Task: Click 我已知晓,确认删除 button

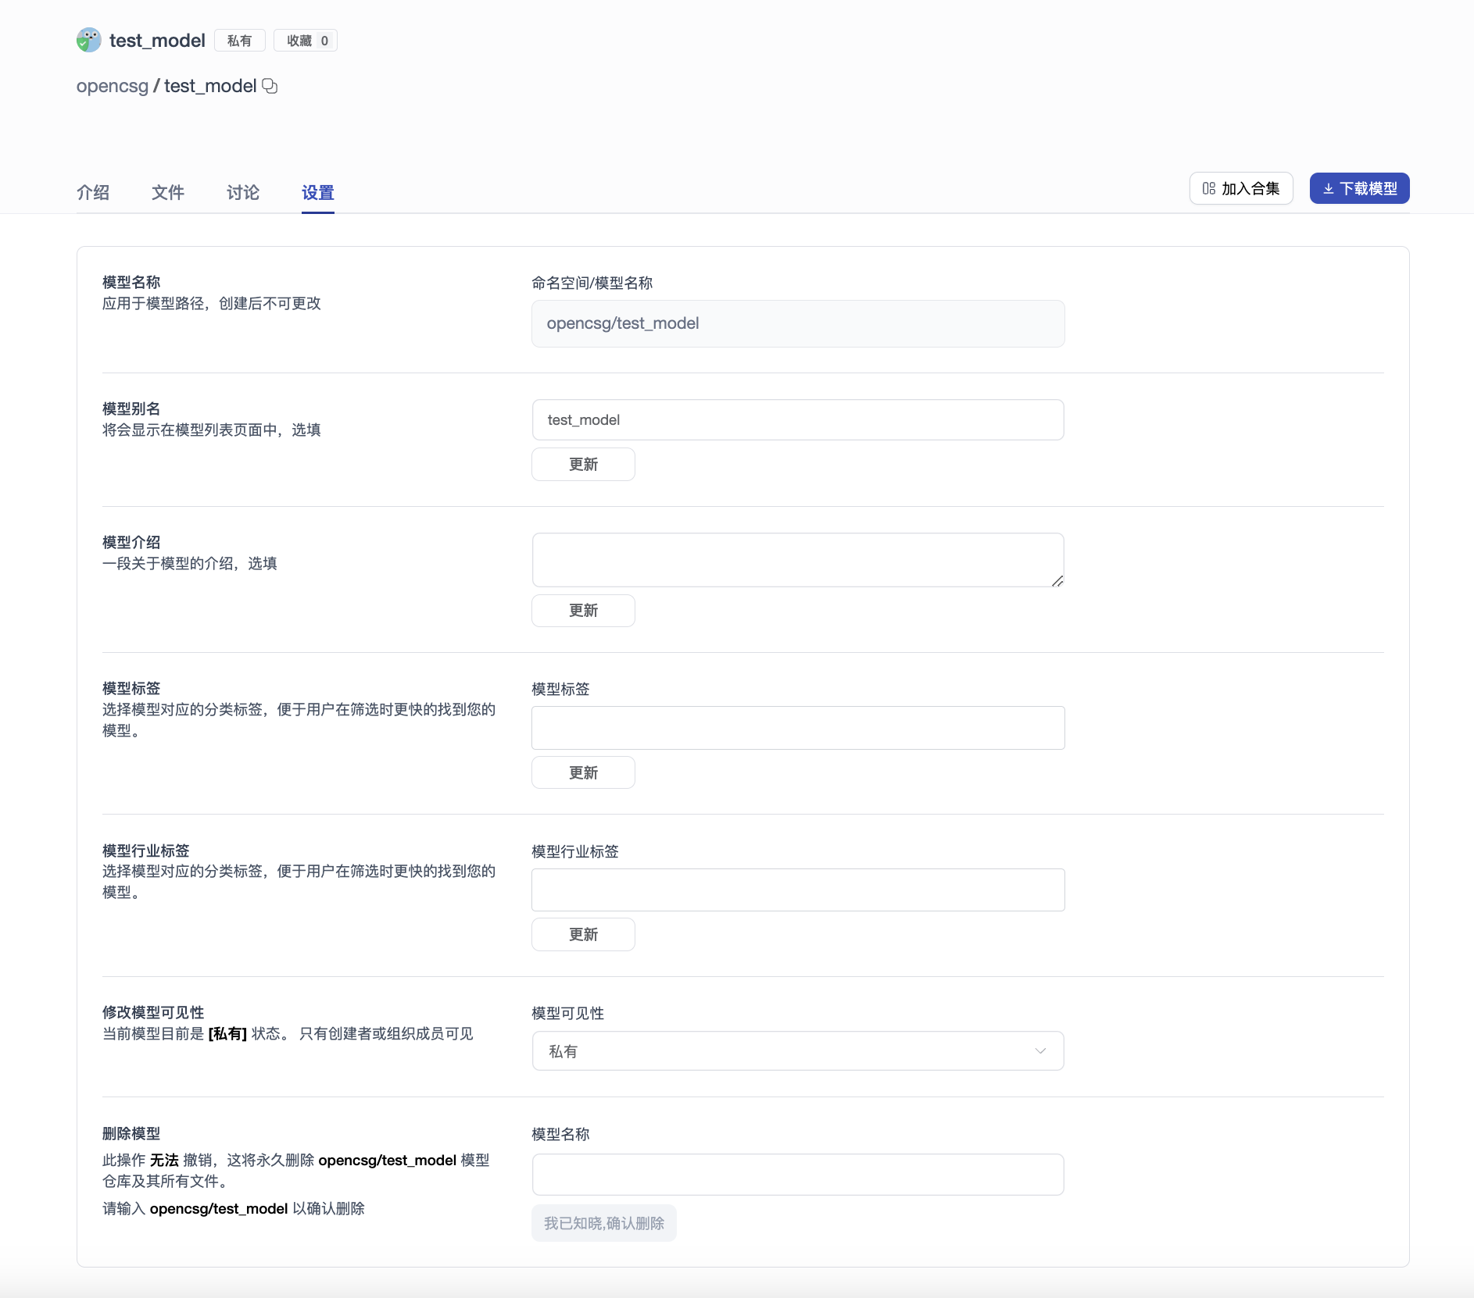Action: coord(603,1222)
